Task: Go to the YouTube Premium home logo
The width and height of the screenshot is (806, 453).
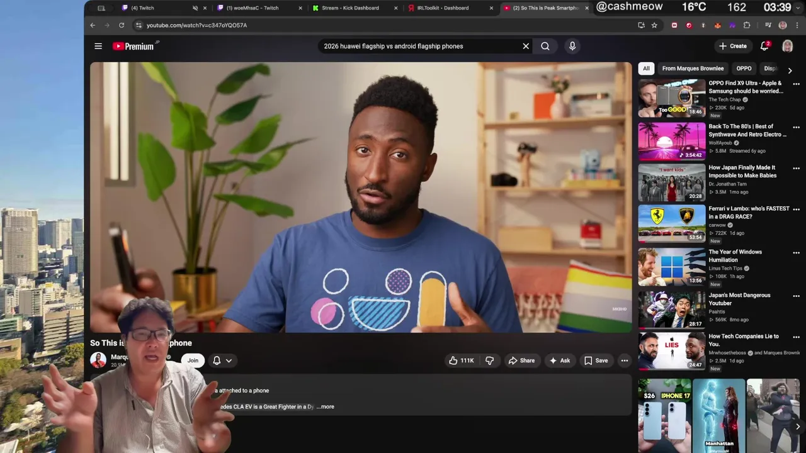Action: click(x=133, y=46)
